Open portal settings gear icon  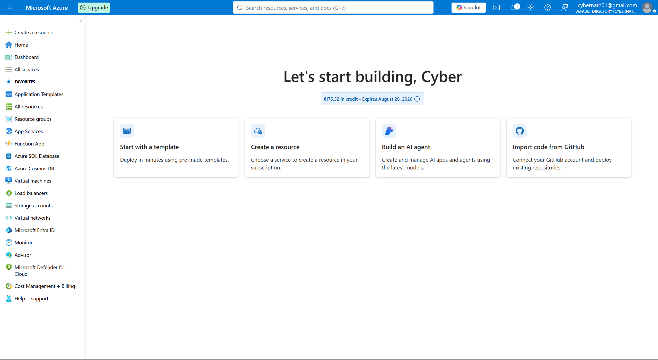[531, 7]
